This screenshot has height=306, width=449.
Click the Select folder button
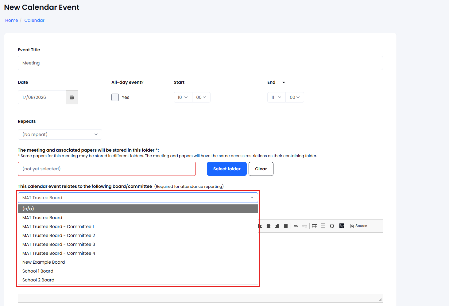click(227, 169)
